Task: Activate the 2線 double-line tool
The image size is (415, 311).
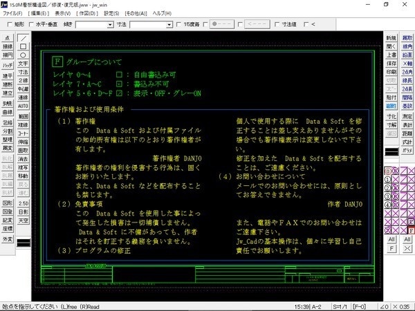Action: pos(23,80)
